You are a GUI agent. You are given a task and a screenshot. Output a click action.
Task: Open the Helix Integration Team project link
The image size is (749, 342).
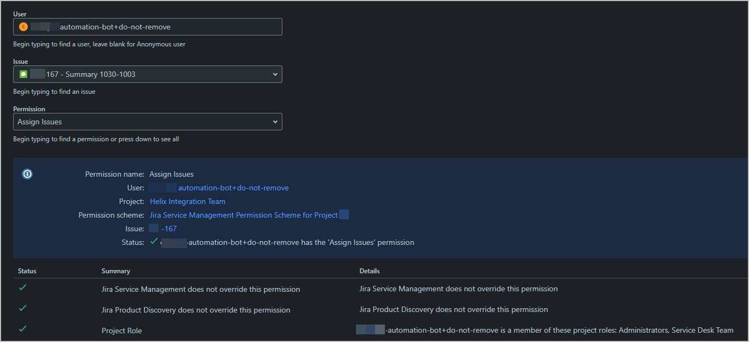coord(187,201)
